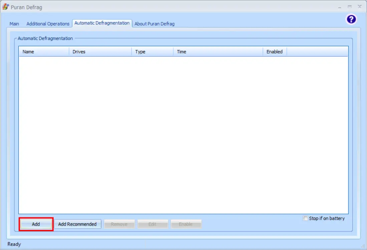Go to the About Puran Defrag tab
The image size is (367, 250).
point(154,24)
